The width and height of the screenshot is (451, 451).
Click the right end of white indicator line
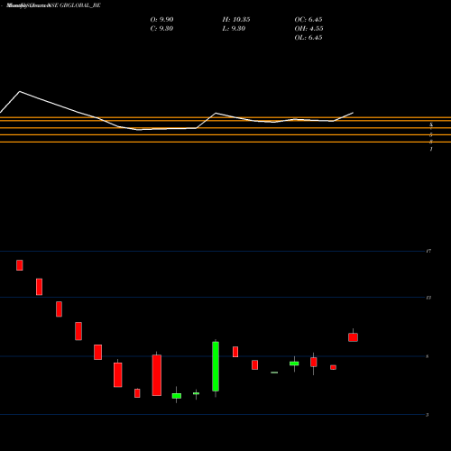353,113
